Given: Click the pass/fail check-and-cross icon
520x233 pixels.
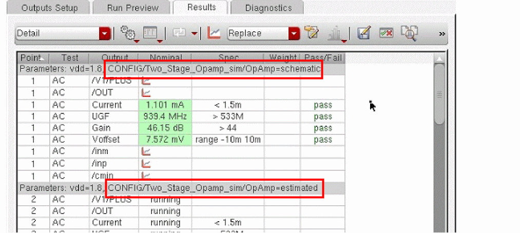Looking at the screenshot, I should 386,33.
